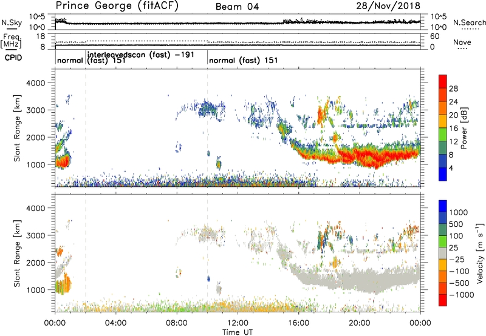
Task: Click the red swatch on Power colorbar
Action: [x=443, y=81]
